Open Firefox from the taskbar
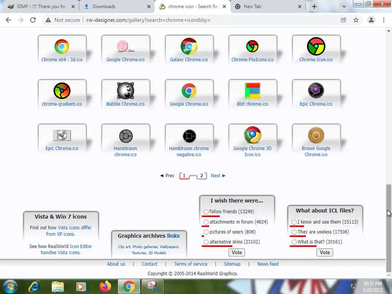This screenshot has height=294, width=392. point(105,286)
